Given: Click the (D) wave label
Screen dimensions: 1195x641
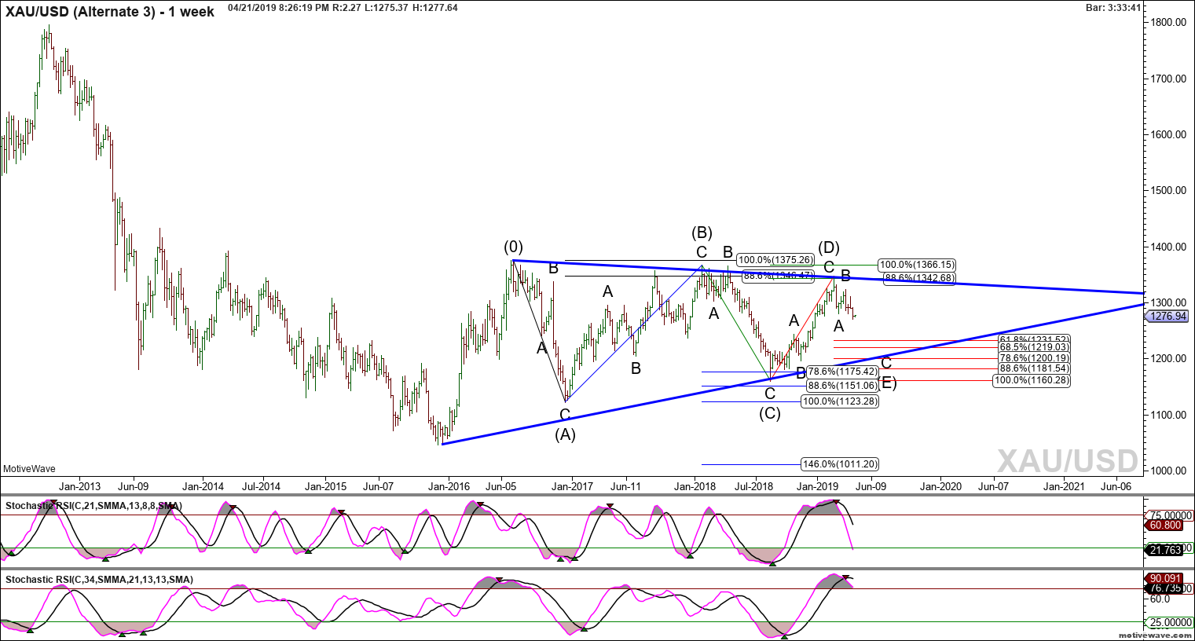Looking at the screenshot, I should click(829, 248).
